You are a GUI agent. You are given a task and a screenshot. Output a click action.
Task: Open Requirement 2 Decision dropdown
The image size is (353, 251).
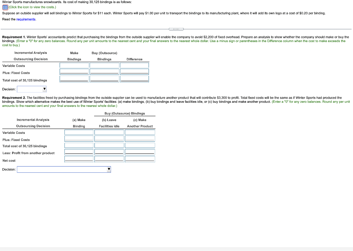click(64, 169)
